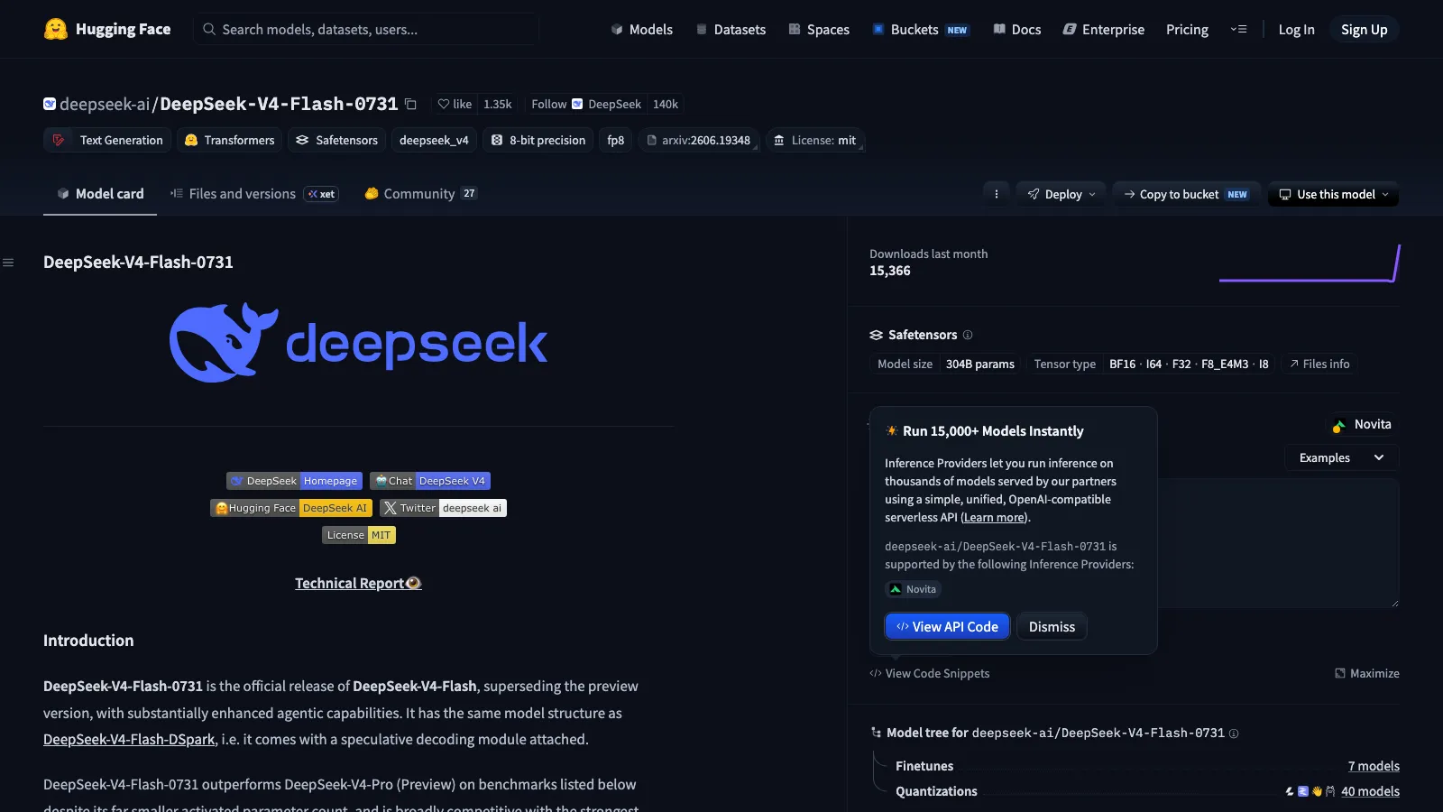Image resolution: width=1443 pixels, height=812 pixels.
Task: Click the Hugging Face DeepSeek AI badge
Action: 291,508
